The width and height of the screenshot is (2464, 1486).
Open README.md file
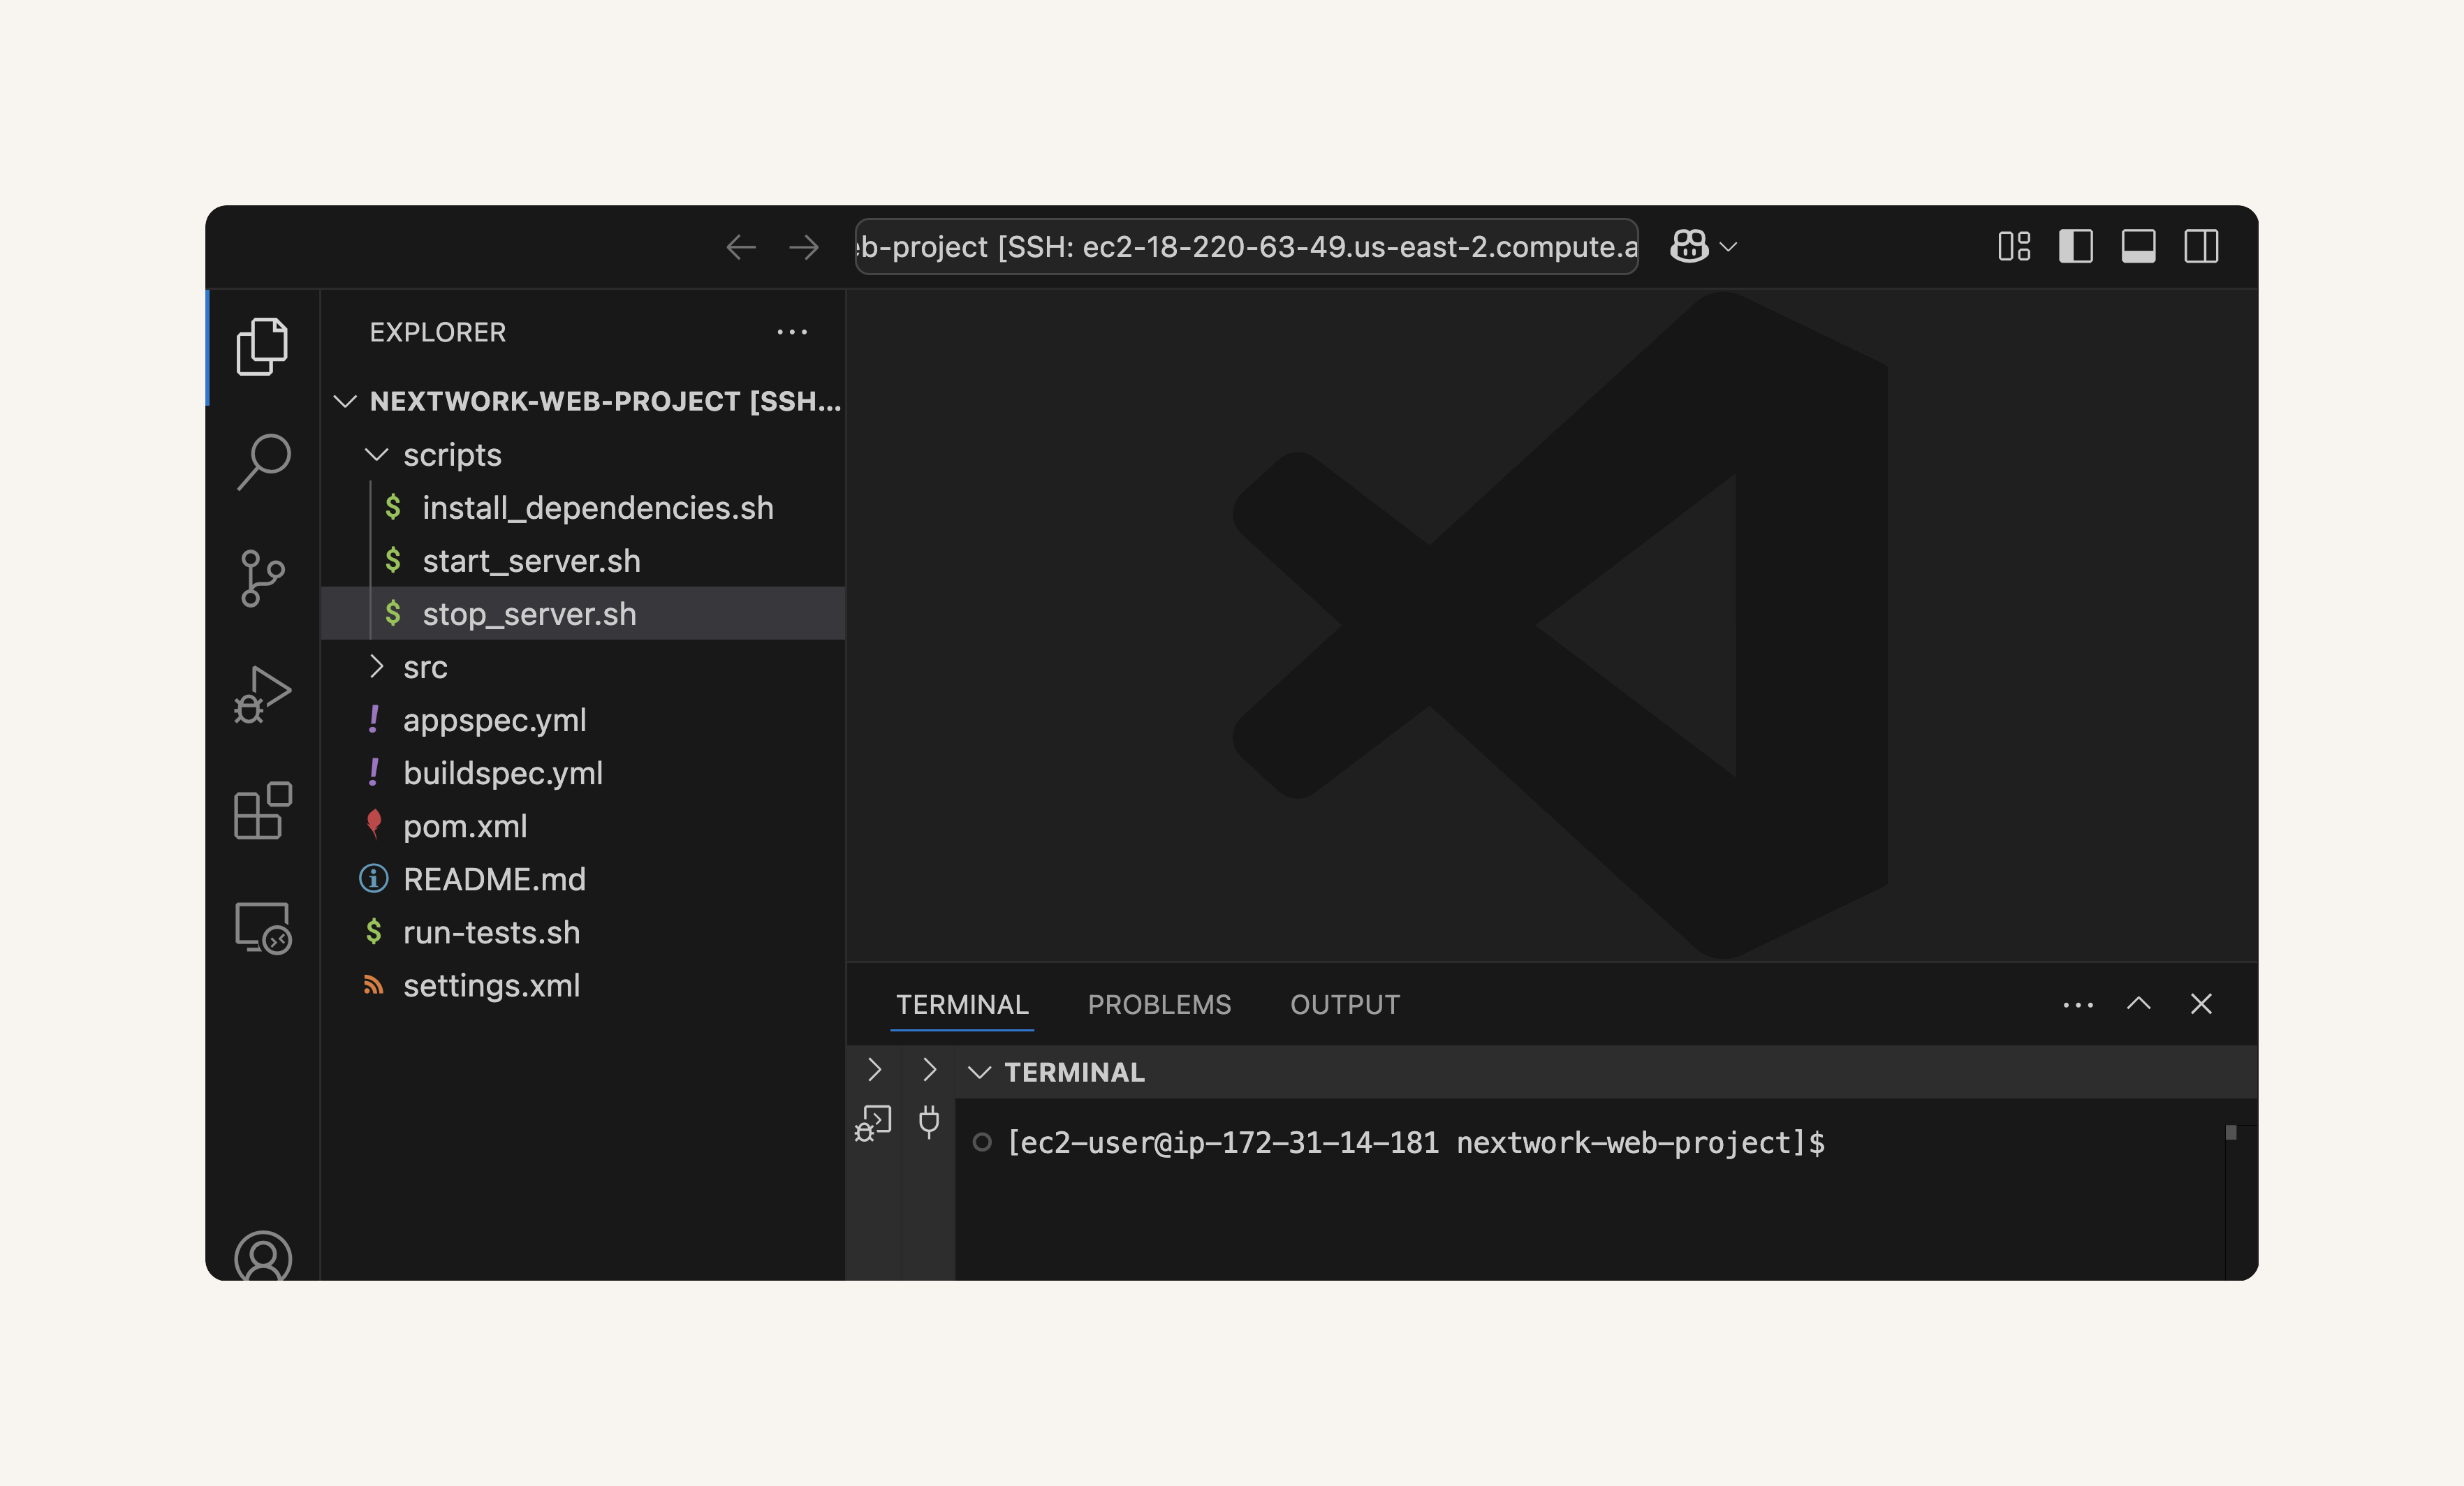click(x=583, y=879)
